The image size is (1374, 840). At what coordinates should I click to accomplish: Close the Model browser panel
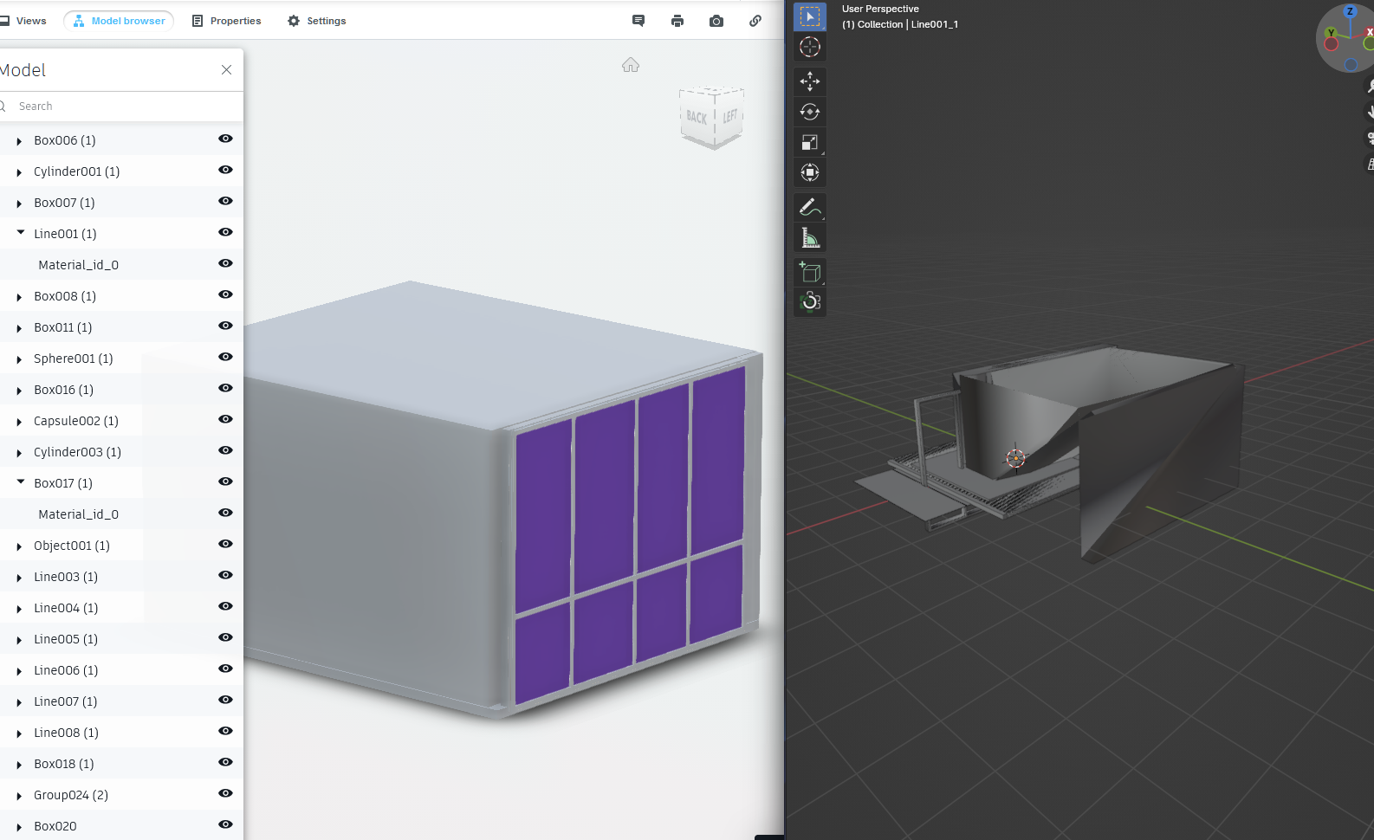pos(226,69)
